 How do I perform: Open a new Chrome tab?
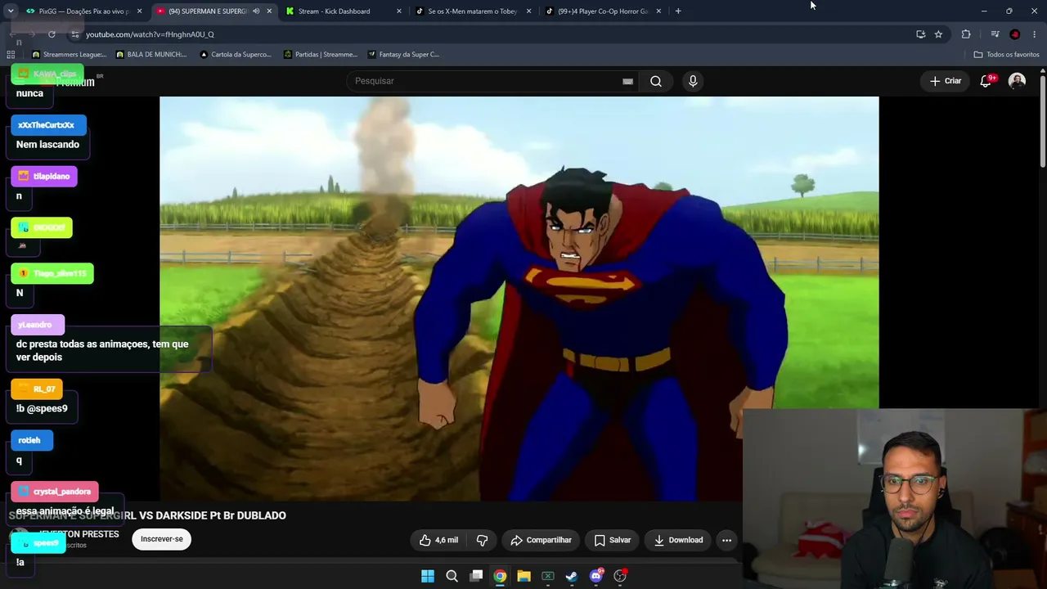[678, 11]
